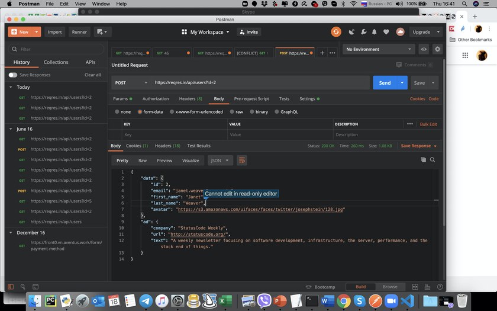The width and height of the screenshot is (497, 311).
Task: Click the heart icon in header
Action: (386, 32)
